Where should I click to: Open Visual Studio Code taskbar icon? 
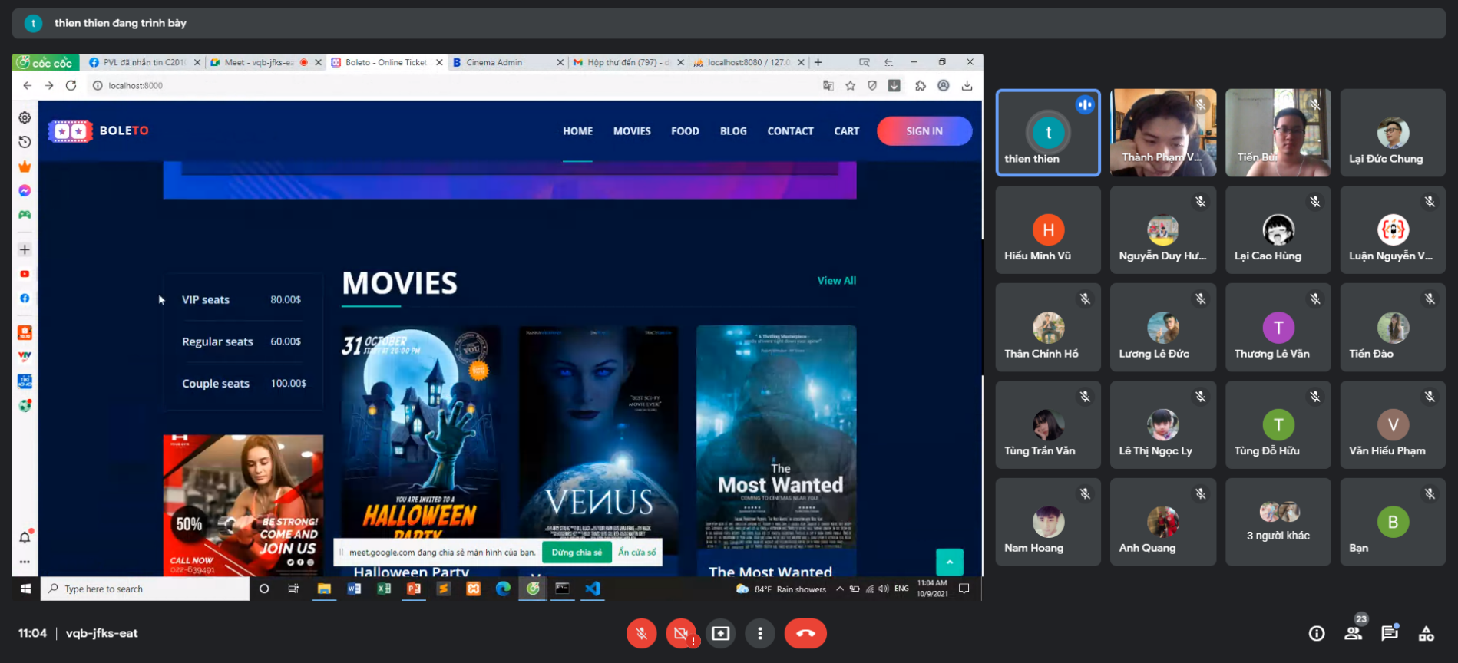[593, 589]
